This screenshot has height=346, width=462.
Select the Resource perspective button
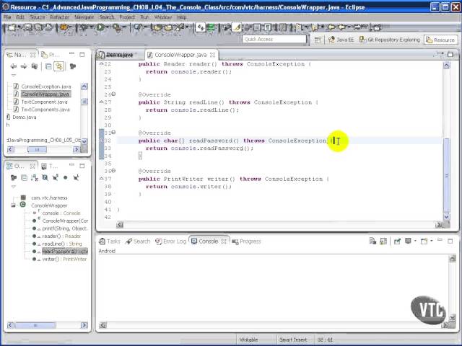coord(441,40)
